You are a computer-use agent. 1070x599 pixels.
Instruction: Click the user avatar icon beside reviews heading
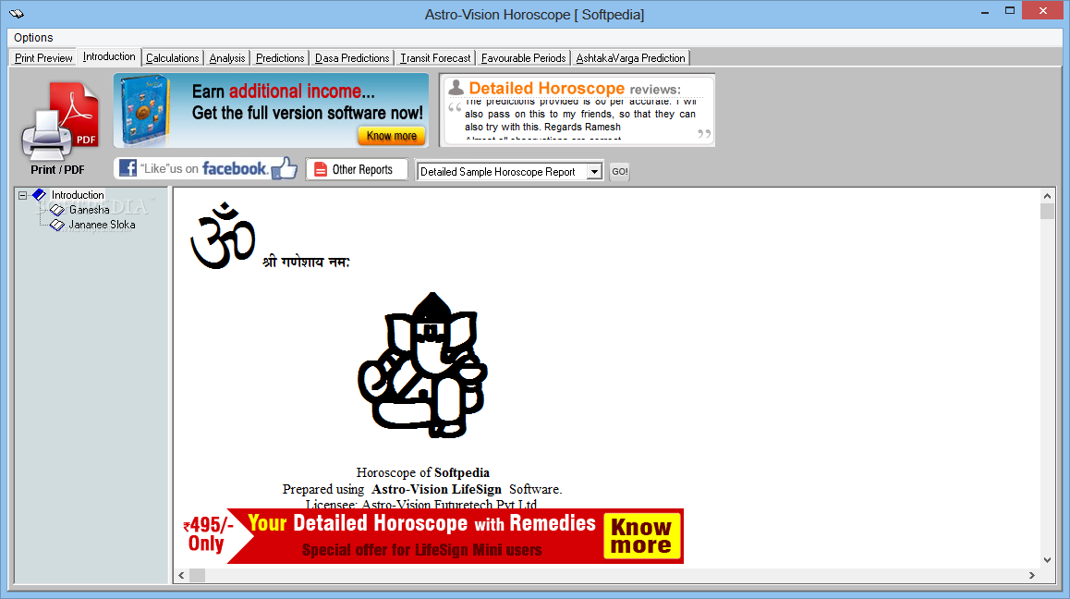[456, 88]
